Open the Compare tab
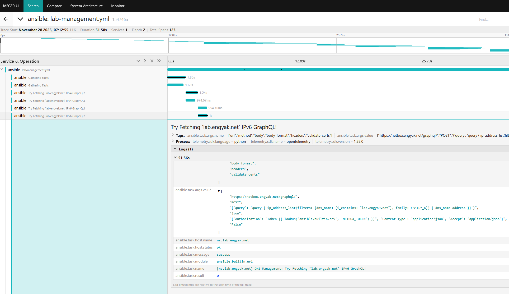Screen dimensions: 509x294 point(54,6)
